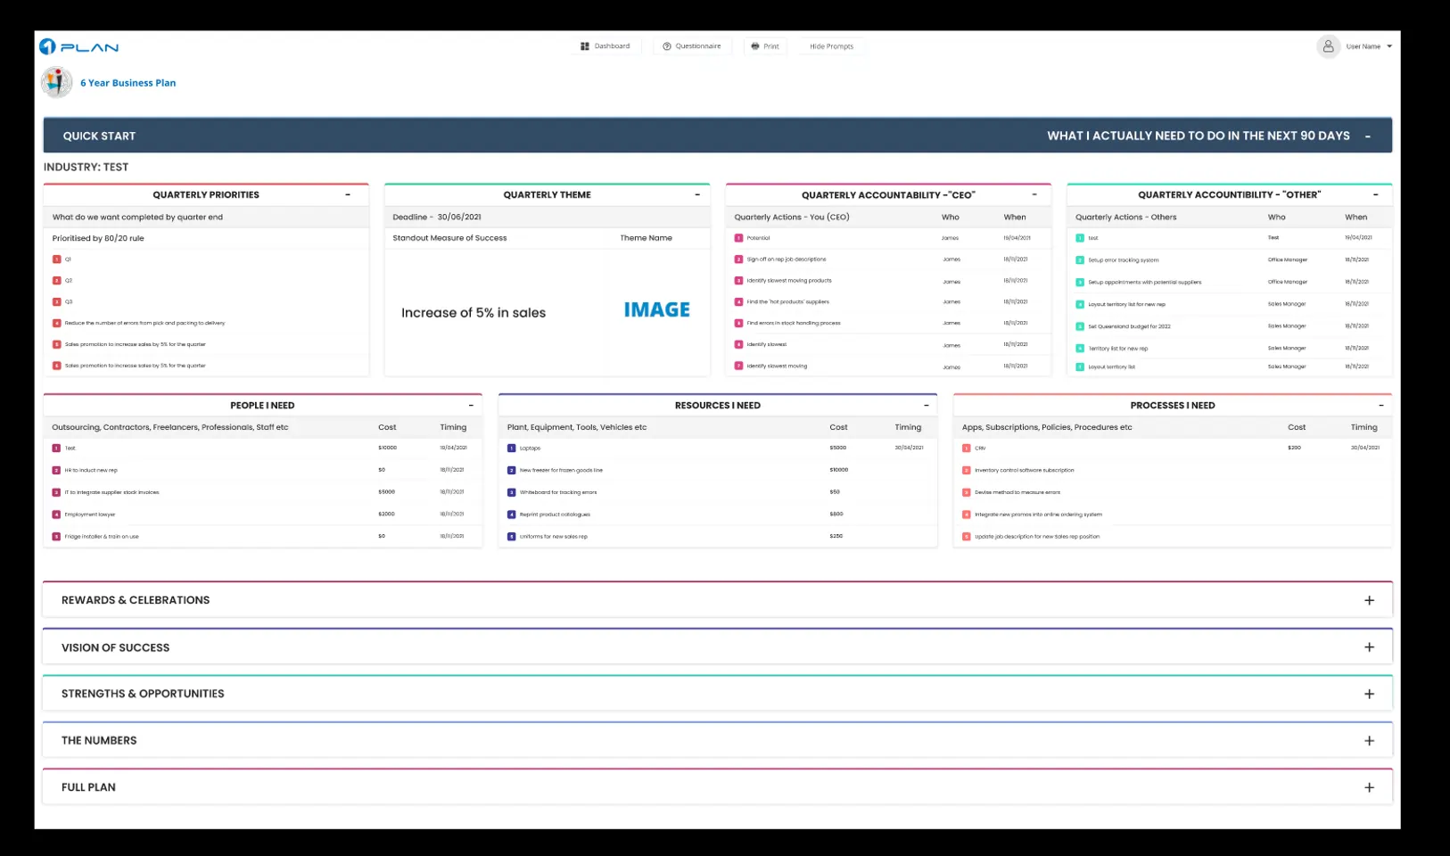The height and width of the screenshot is (856, 1450).
Task: Collapse Quarterly Accountability CEO panel
Action: 1034,194
